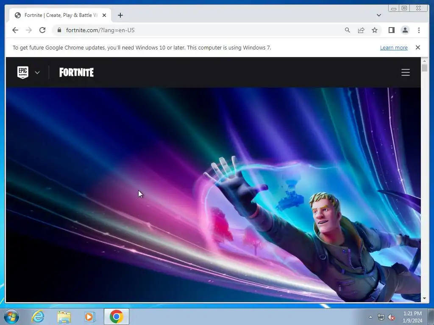
Task: Launch Internet Explorer from taskbar
Action: tap(38, 317)
